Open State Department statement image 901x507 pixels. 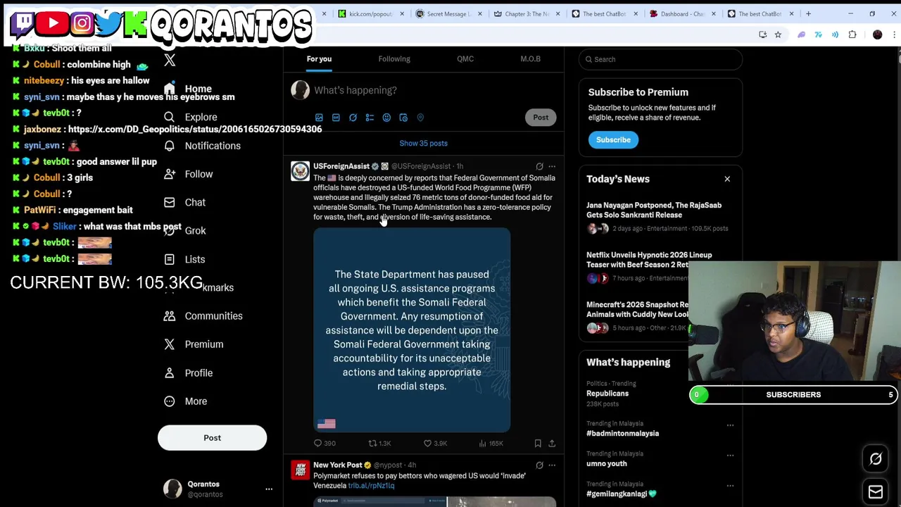412,330
